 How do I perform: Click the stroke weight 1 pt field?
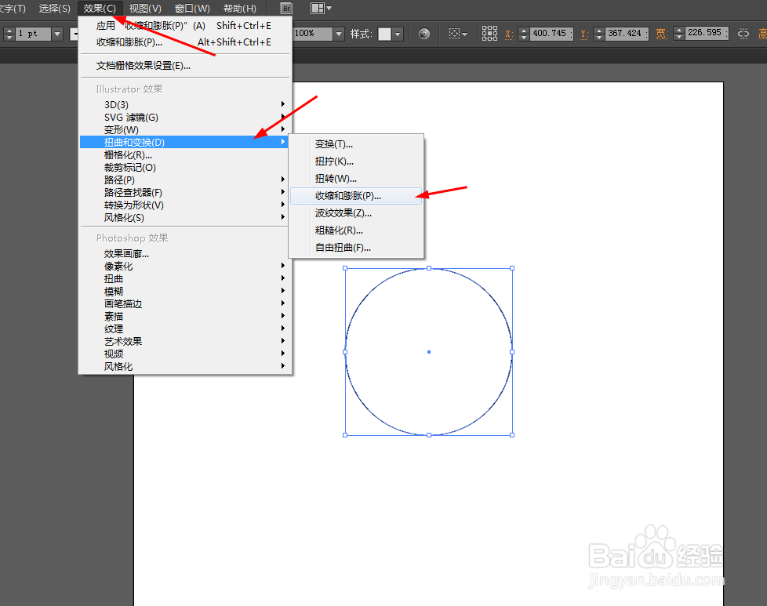33,34
